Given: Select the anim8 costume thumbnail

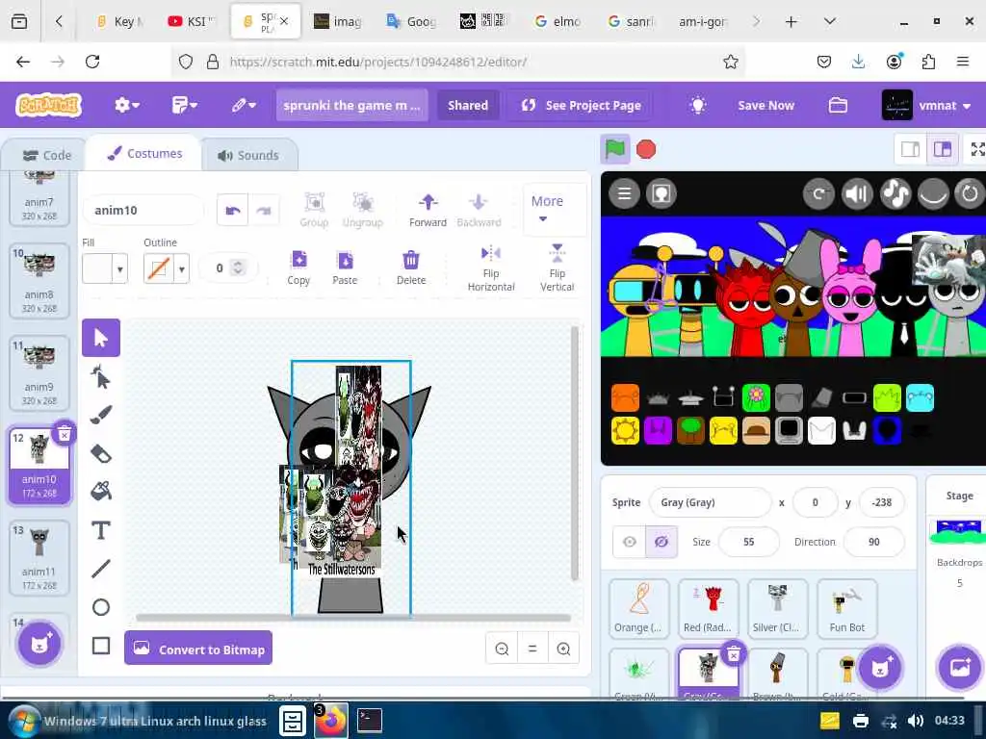Looking at the screenshot, I should (x=39, y=280).
